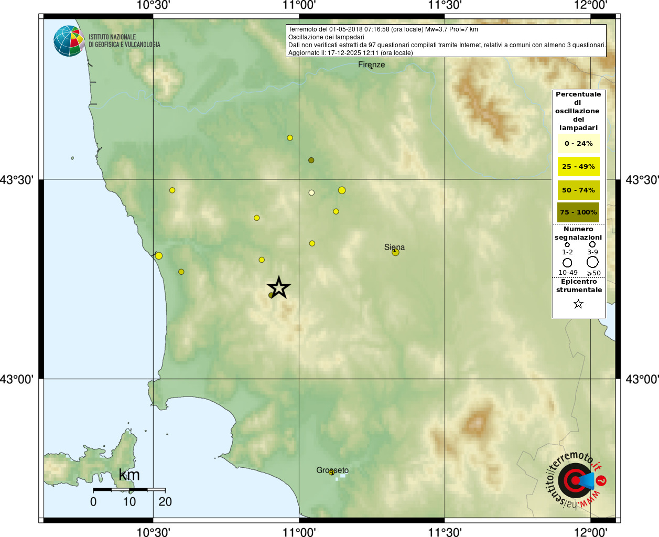Screen dimensions: 659x537
Task: Click the star symbol in the legend
Action: tap(578, 304)
